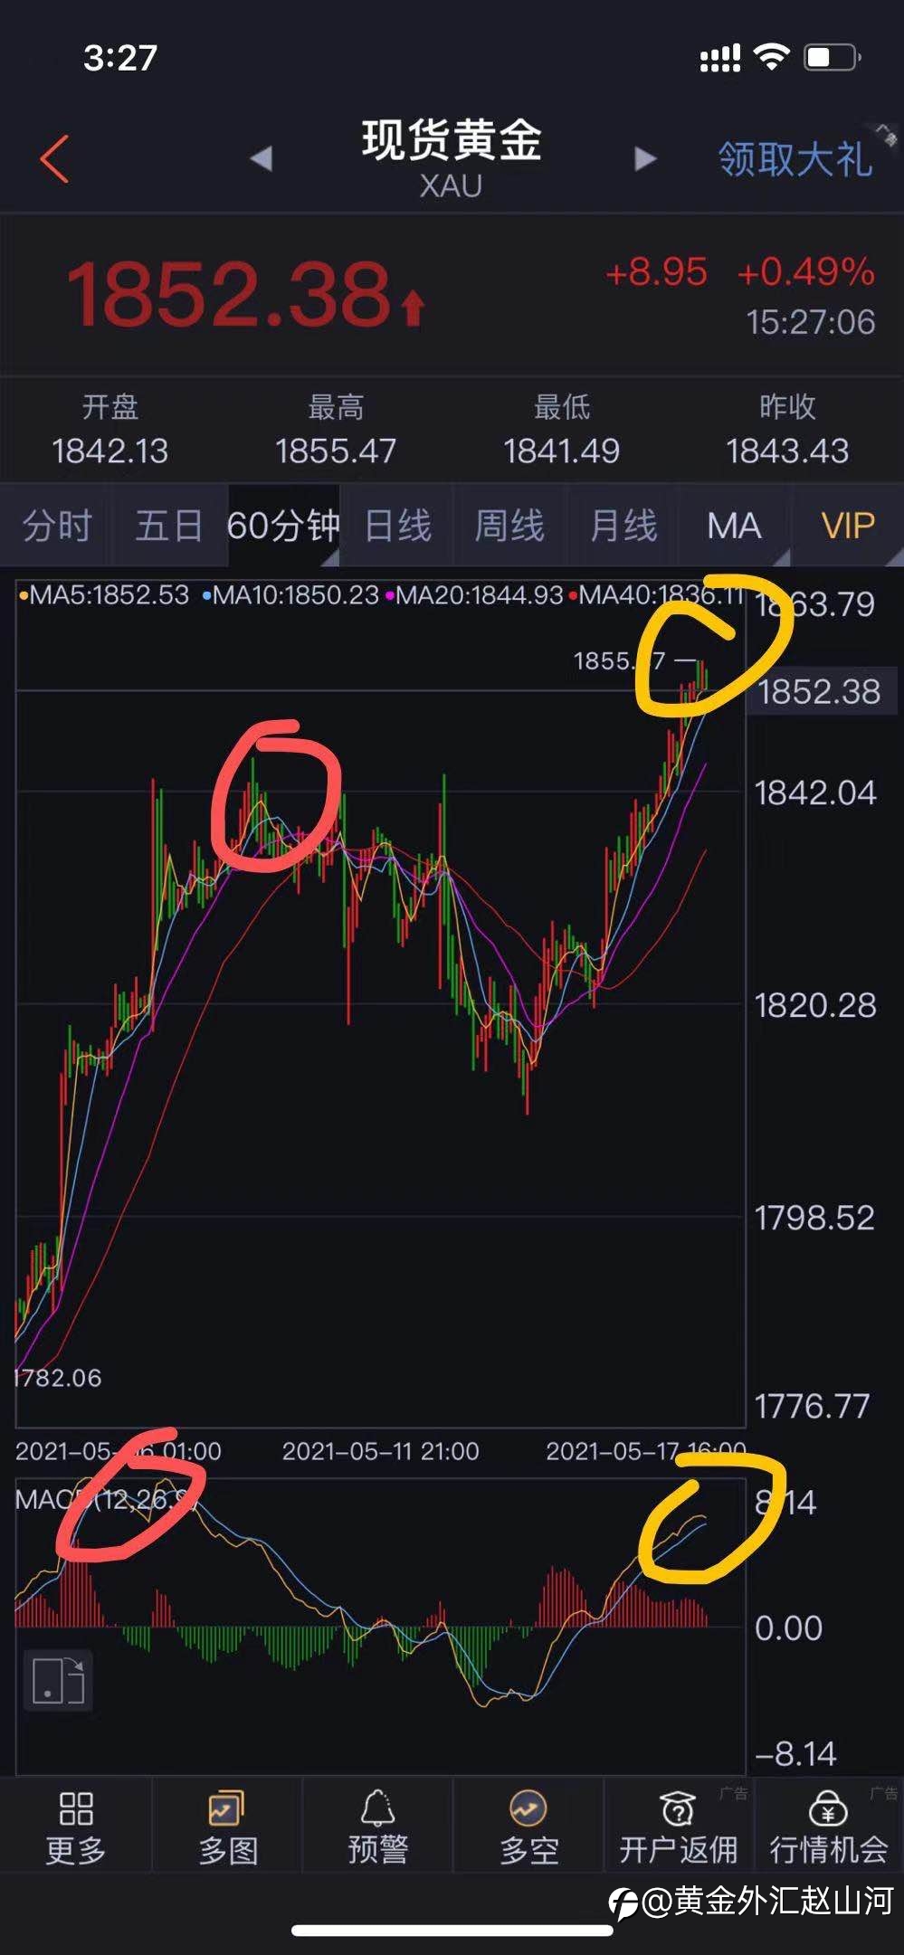Tap the 领取大礼 link
Image resolution: width=904 pixels, height=1955 pixels.
pos(795,159)
